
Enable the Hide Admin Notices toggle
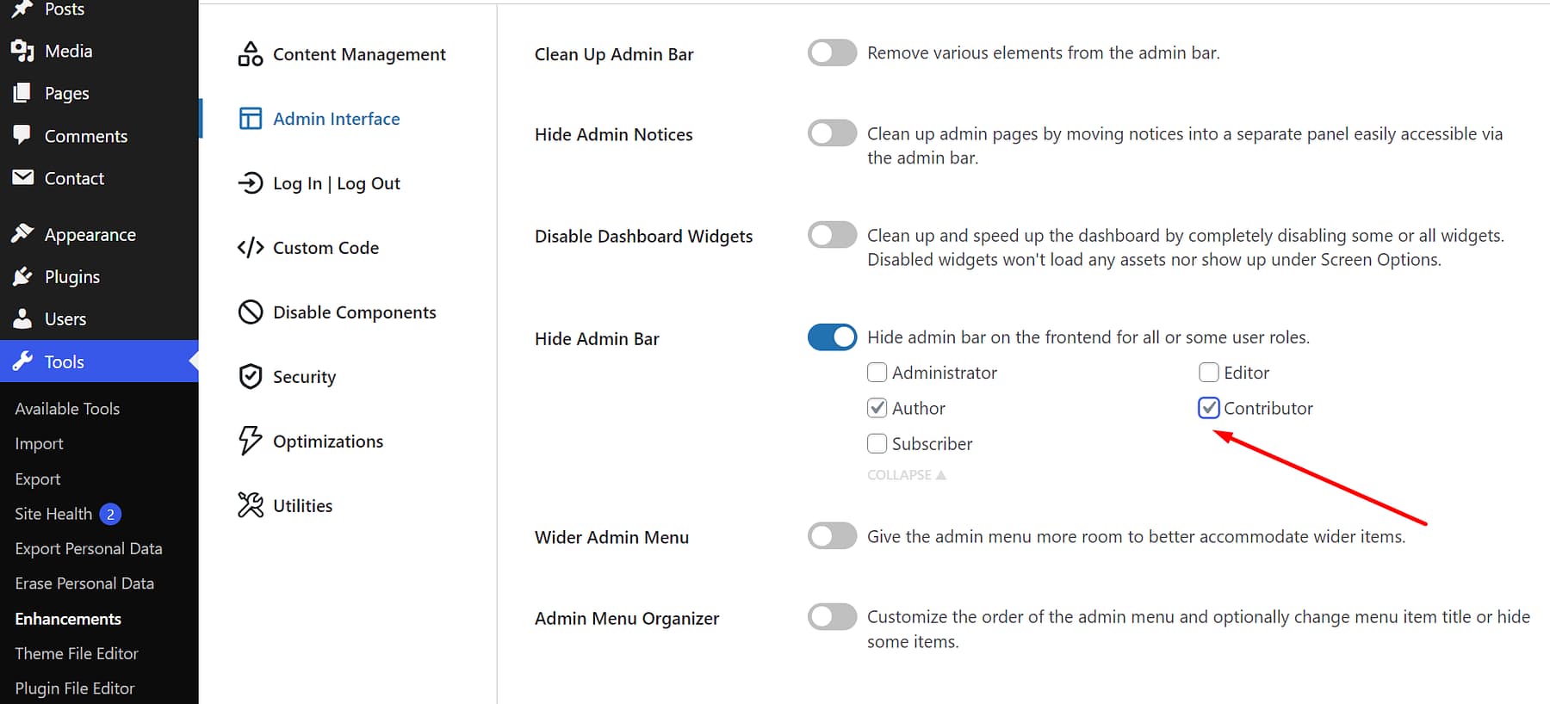tap(831, 133)
